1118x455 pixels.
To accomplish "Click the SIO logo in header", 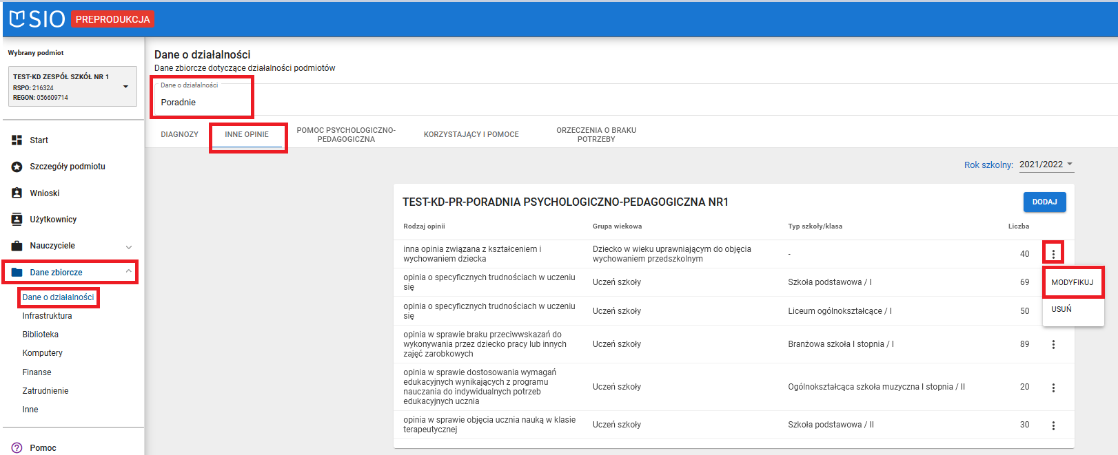I will tap(37, 19).
